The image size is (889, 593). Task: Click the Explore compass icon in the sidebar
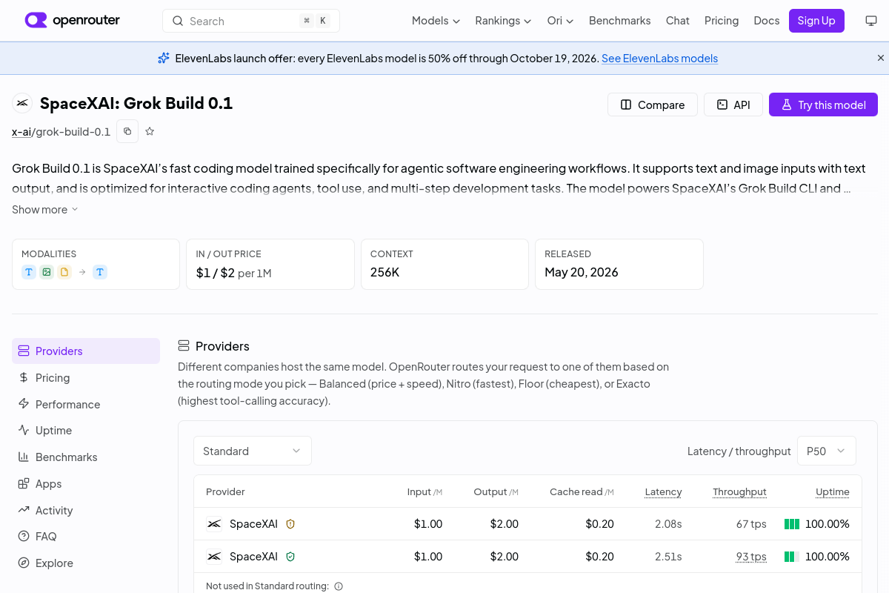[x=24, y=563]
